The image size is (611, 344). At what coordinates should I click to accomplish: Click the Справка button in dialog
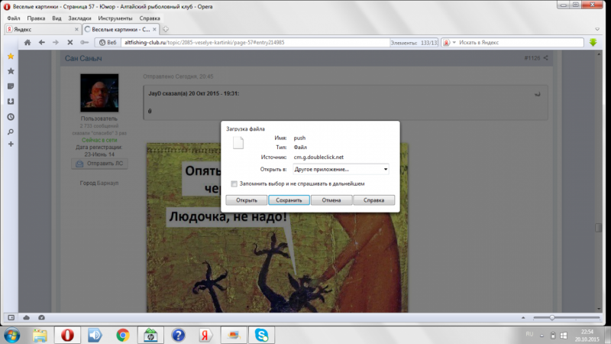[373, 200]
